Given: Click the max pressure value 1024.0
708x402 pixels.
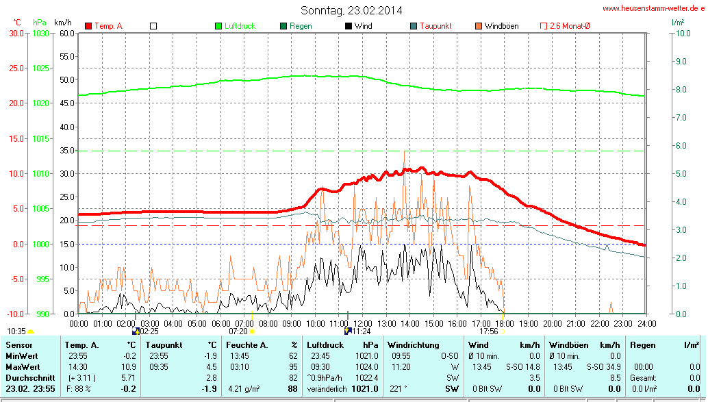Looking at the screenshot, I should 366,367.
